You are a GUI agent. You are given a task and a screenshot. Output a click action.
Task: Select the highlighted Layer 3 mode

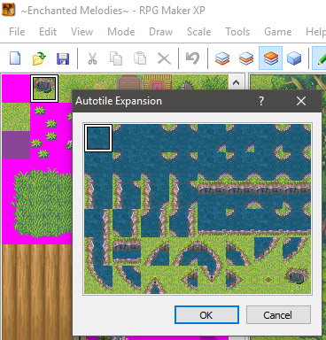point(270,58)
